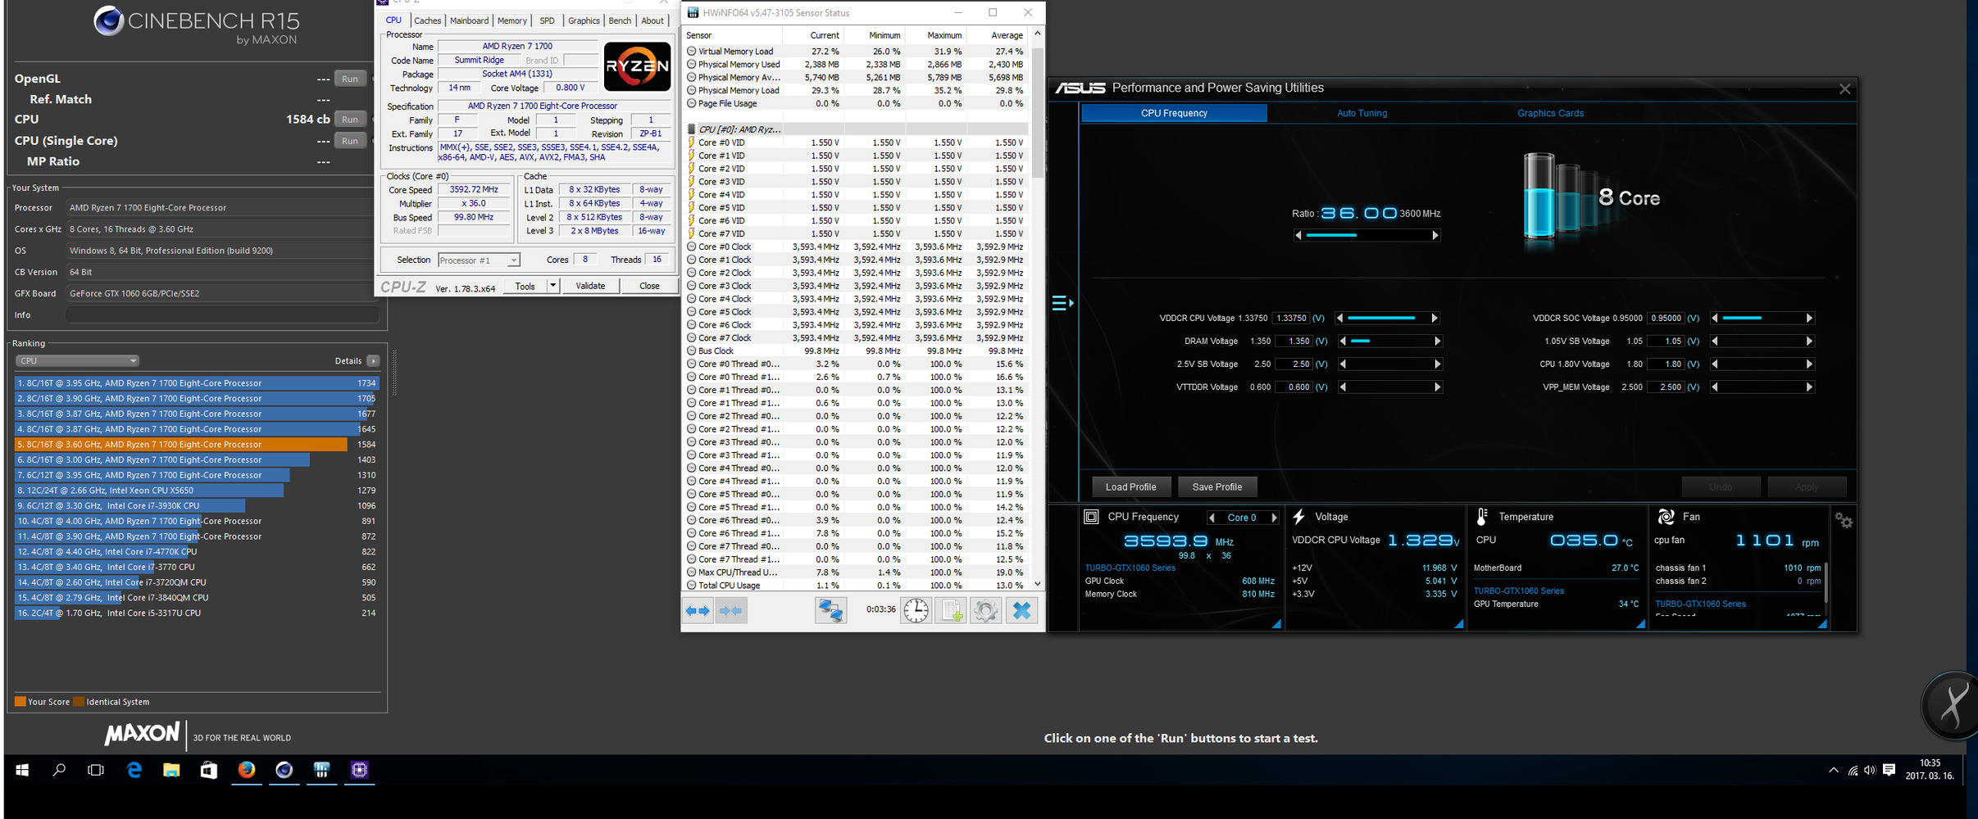The height and width of the screenshot is (819, 1978).
Task: Adjust ASUS CPU Ratio slider
Action: [x=1366, y=235]
